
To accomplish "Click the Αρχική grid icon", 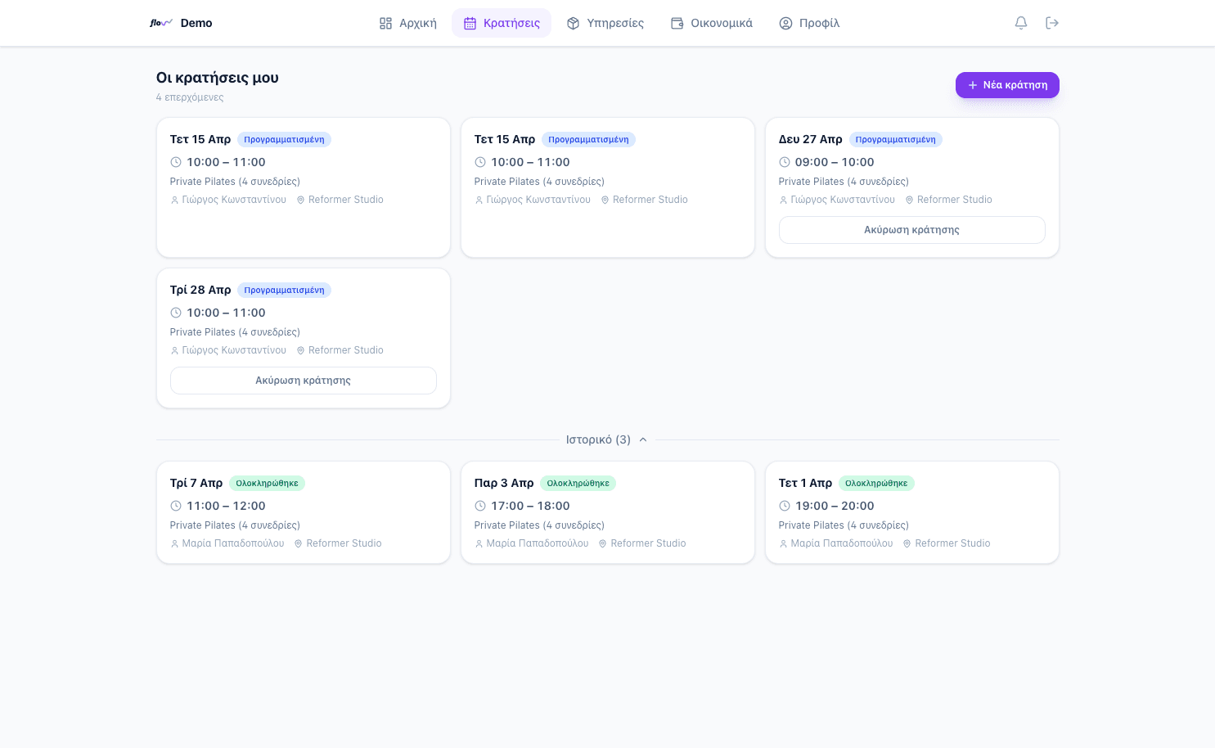I will pos(385,23).
